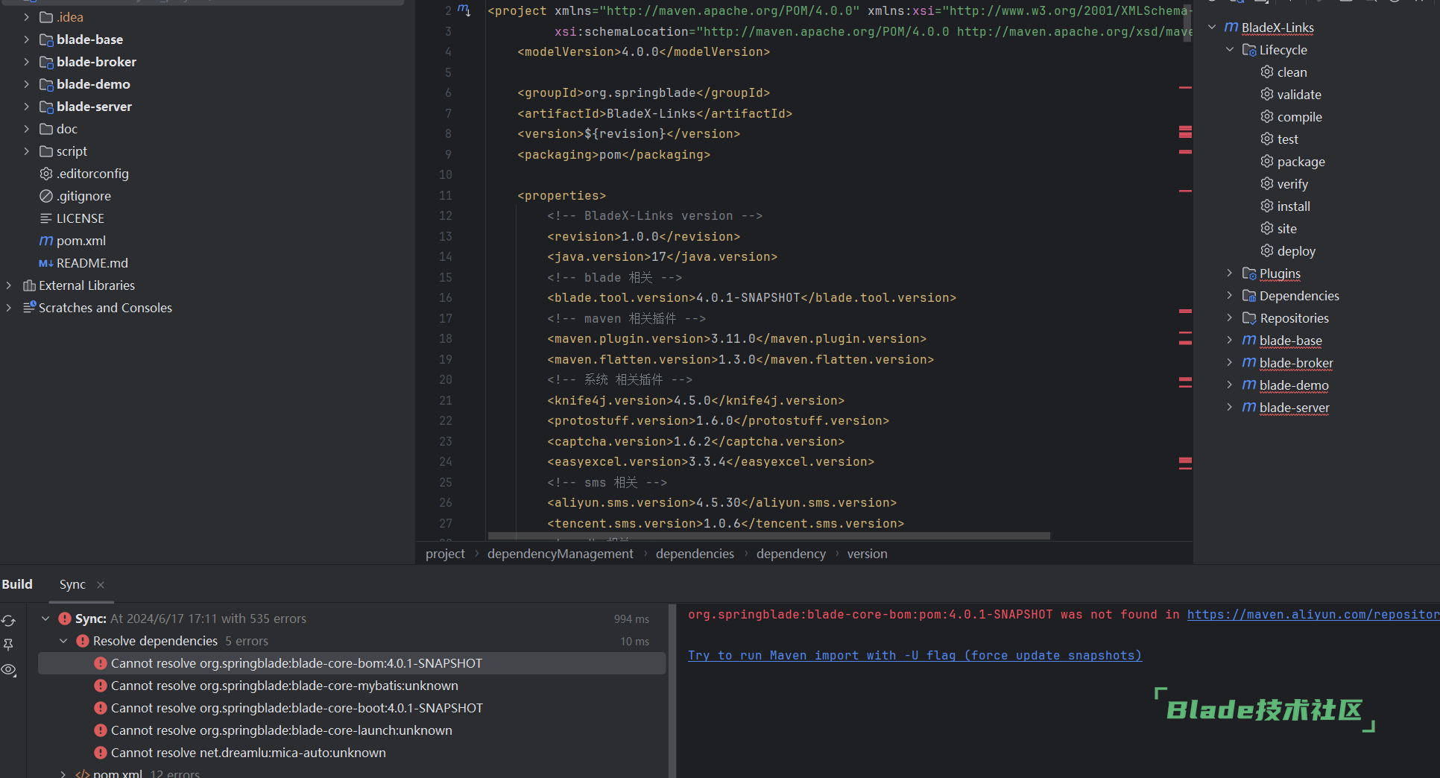This screenshot has height=778, width=1440.
Task: Expand the script folder
Action: [26, 151]
